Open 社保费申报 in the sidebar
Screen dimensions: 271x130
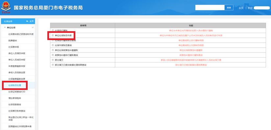[14, 47]
